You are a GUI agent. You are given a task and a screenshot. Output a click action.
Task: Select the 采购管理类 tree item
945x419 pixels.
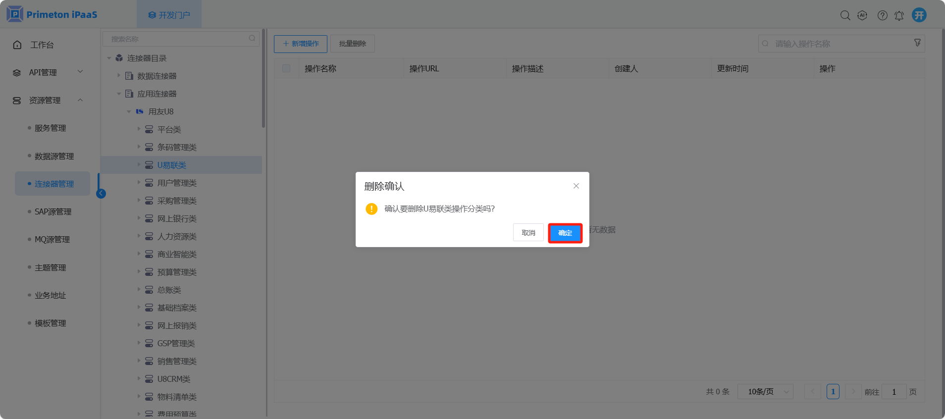point(177,201)
